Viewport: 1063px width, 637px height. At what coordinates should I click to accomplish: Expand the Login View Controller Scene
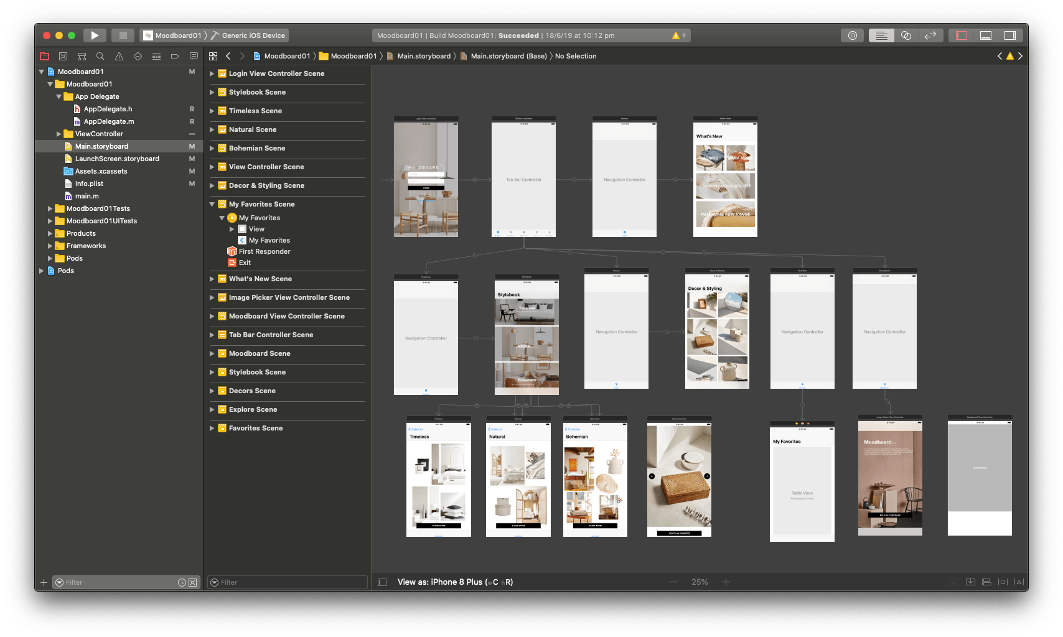212,73
